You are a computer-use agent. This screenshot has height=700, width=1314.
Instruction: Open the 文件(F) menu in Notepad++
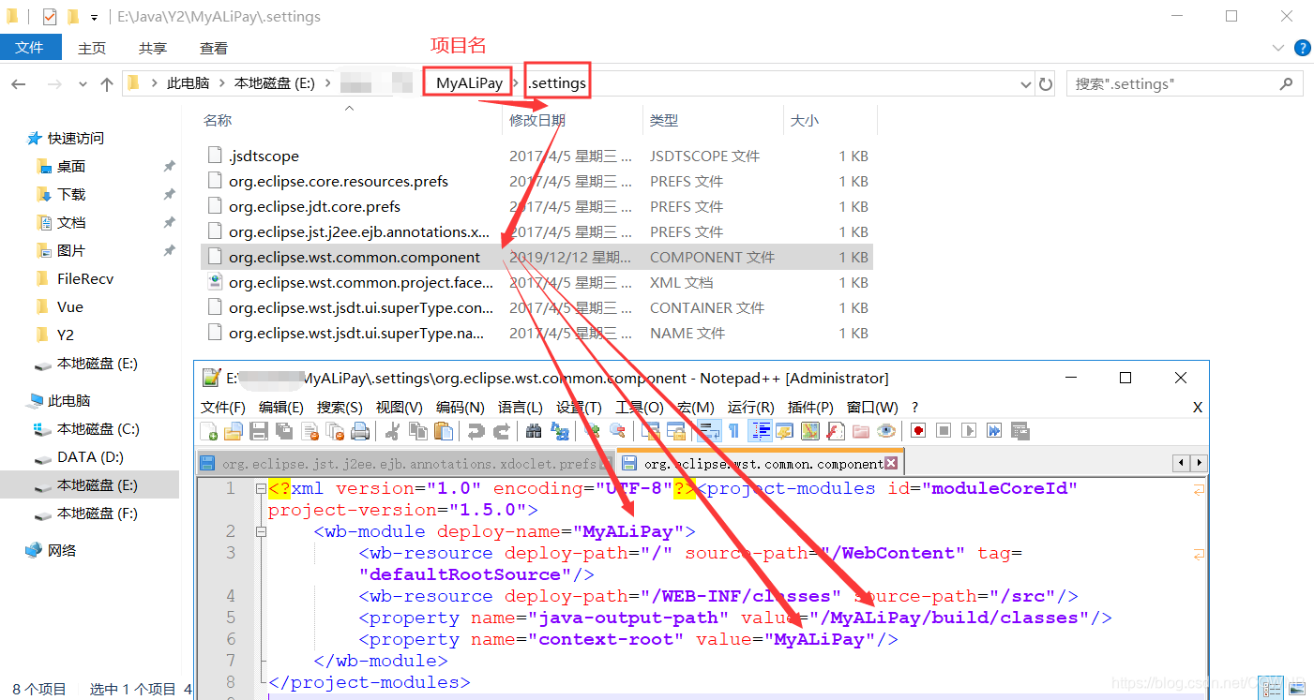coord(223,407)
